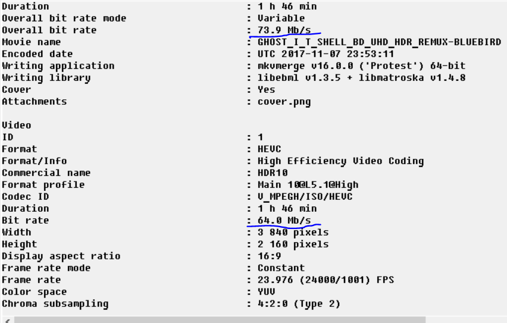Click the horizontal scrollbar thumb
This screenshot has width=507, height=323.
click(x=220, y=319)
